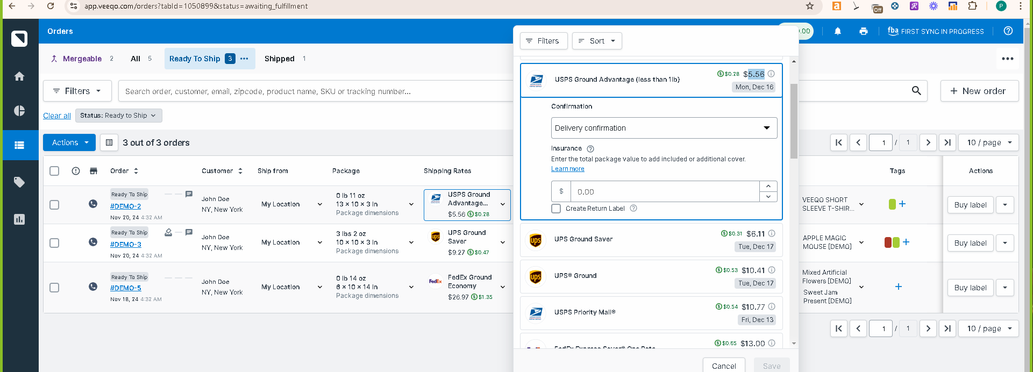Click the Clear all filters link
1033x372 pixels.
click(57, 116)
